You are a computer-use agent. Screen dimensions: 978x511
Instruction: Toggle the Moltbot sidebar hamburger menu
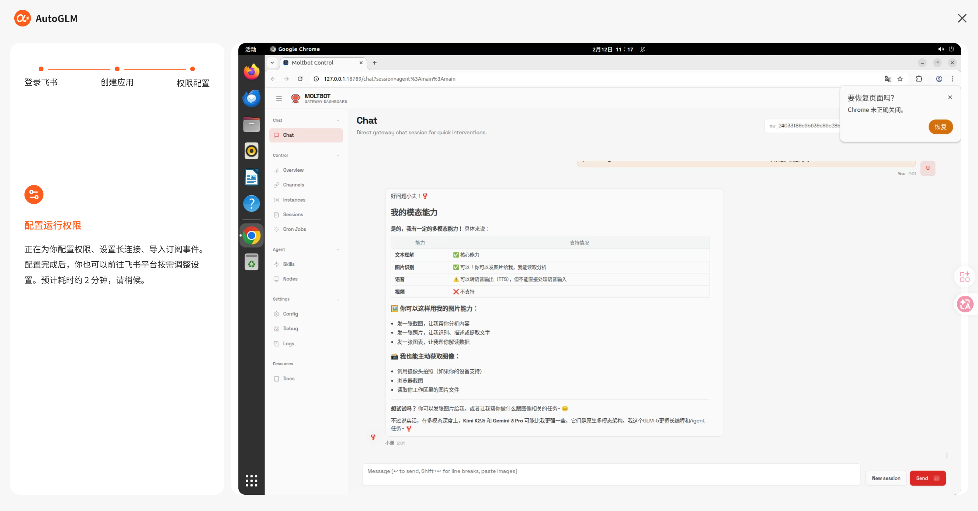pyautogui.click(x=279, y=99)
